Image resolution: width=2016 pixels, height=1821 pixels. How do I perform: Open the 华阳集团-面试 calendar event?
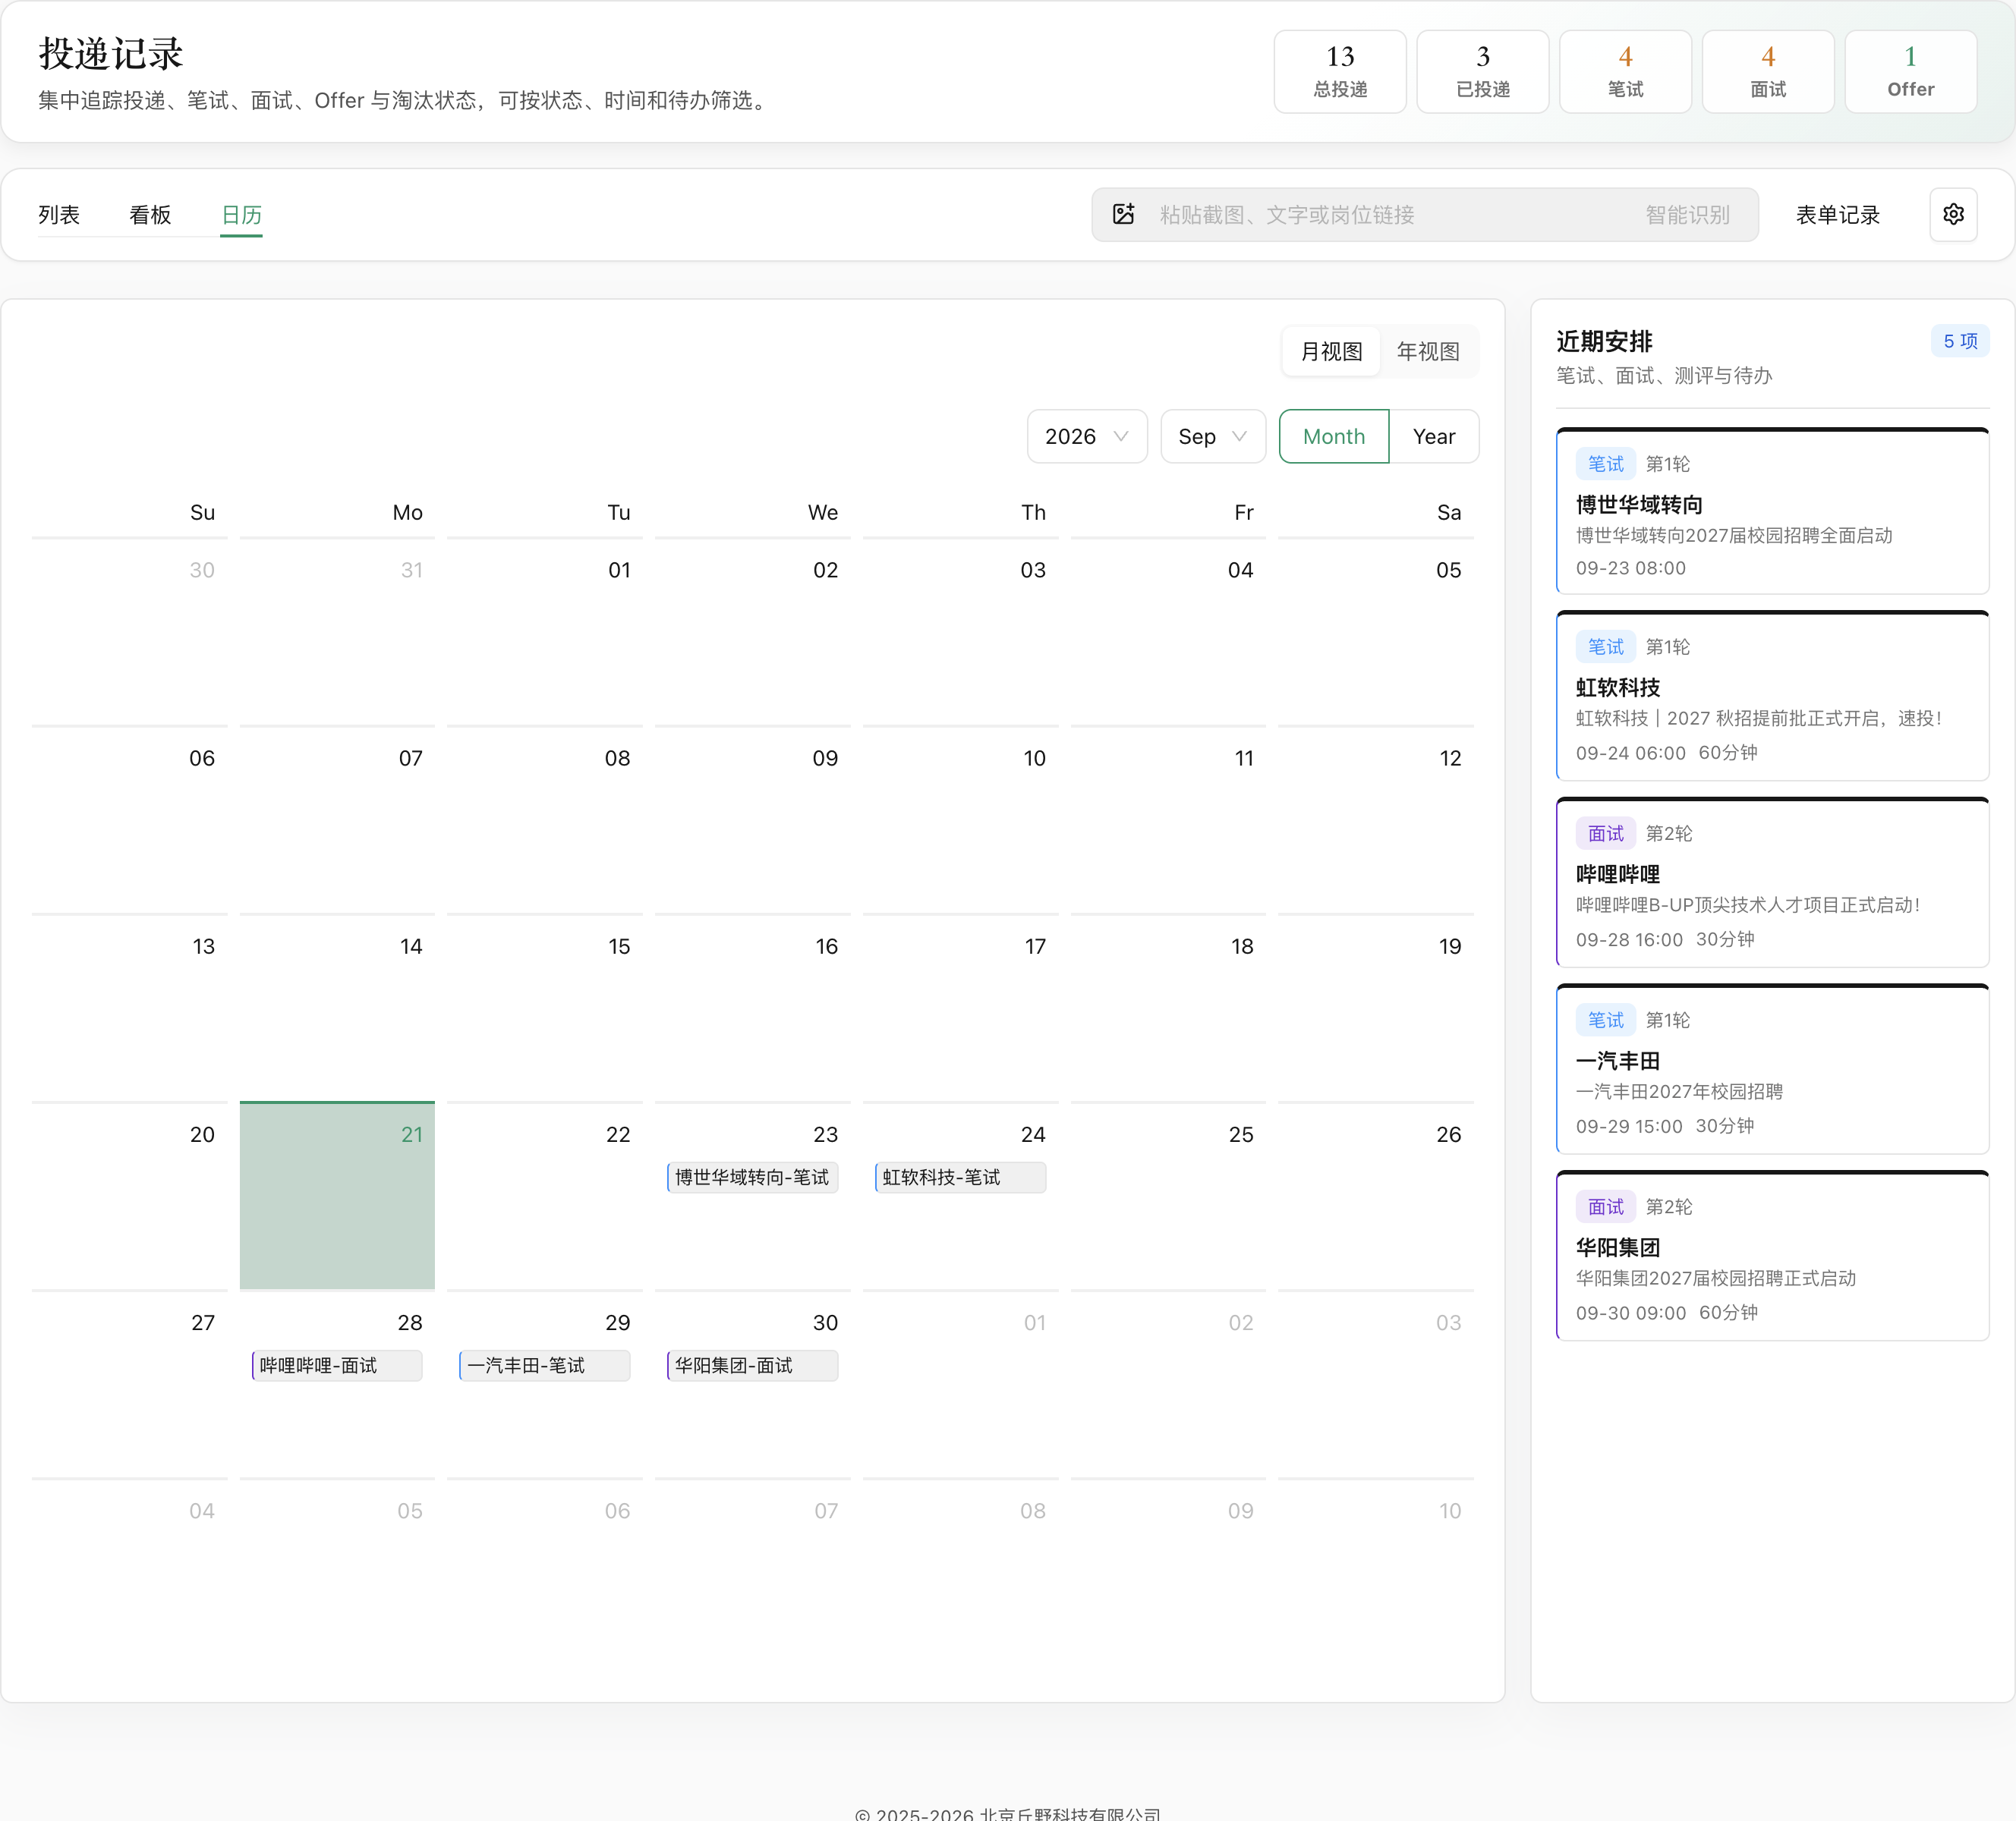point(752,1365)
